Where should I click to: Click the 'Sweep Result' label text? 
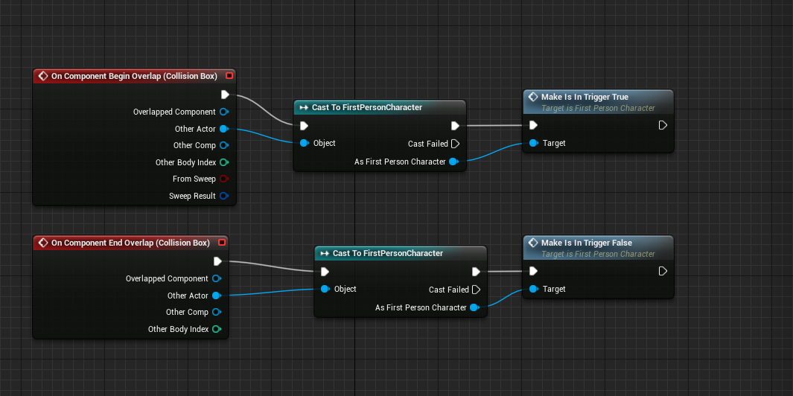point(192,196)
